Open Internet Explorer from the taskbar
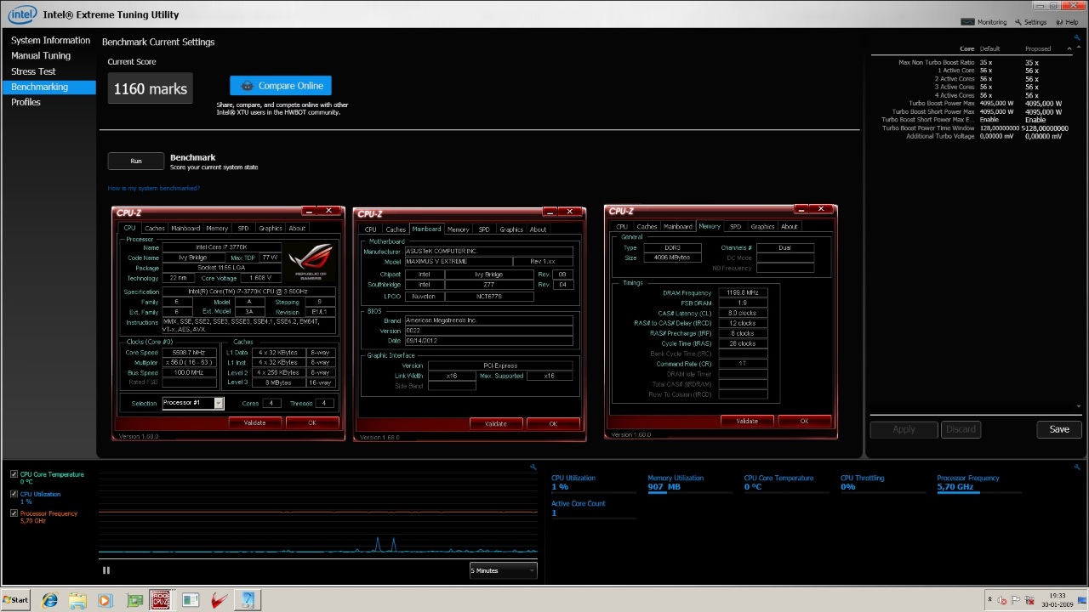This screenshot has width=1089, height=612. click(x=50, y=600)
